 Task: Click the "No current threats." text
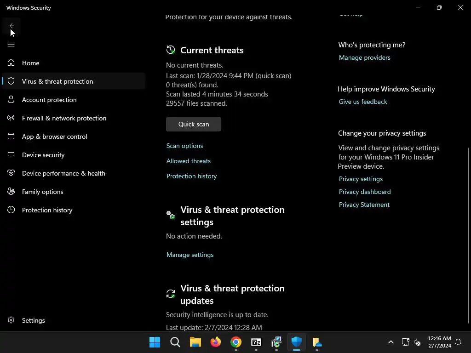[x=195, y=65]
